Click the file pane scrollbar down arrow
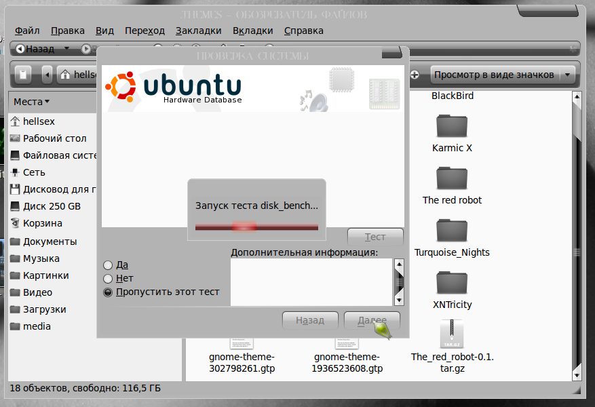The image size is (595, 407). [577, 376]
